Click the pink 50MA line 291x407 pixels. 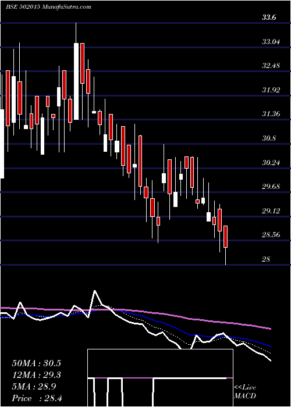[135, 311]
